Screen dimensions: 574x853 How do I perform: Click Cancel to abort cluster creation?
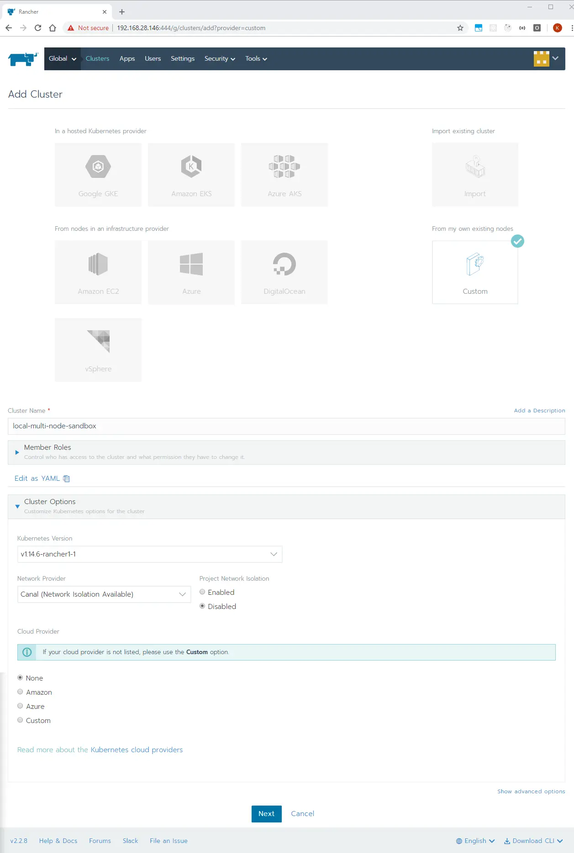(302, 814)
